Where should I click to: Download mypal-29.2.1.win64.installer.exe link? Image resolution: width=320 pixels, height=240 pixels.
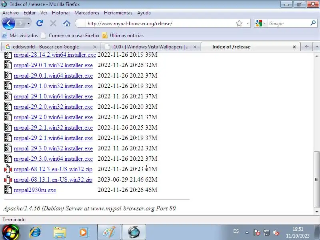53,138
